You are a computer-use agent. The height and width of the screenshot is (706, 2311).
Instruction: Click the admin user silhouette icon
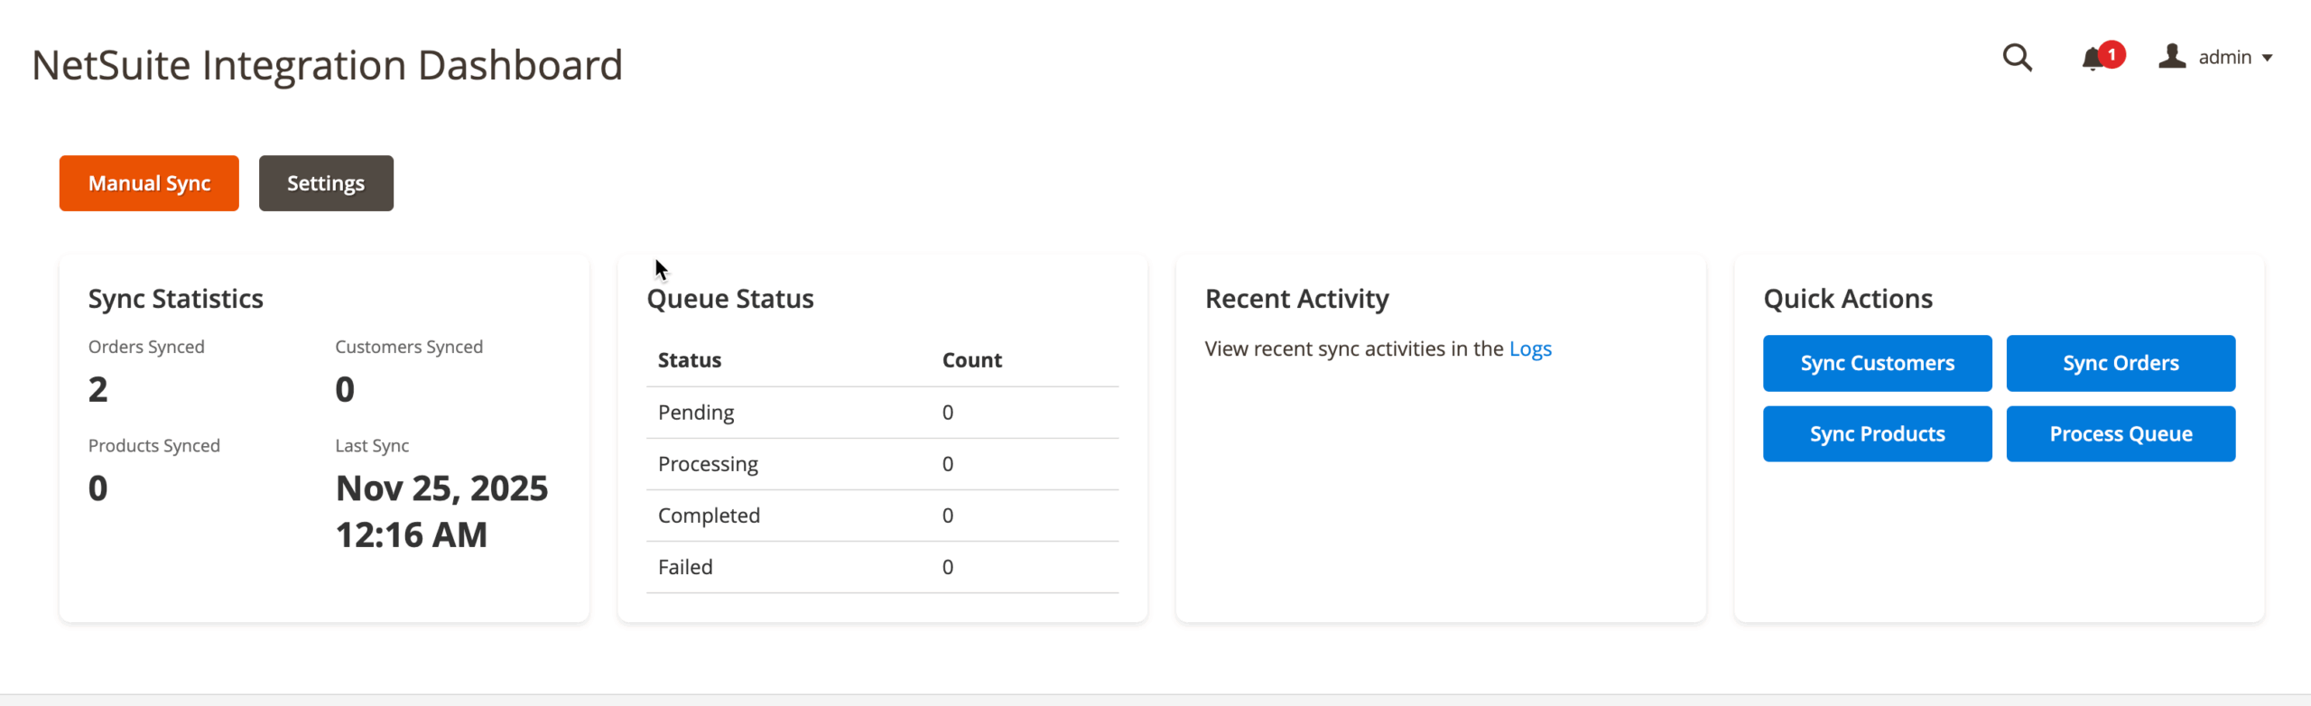[2171, 57]
